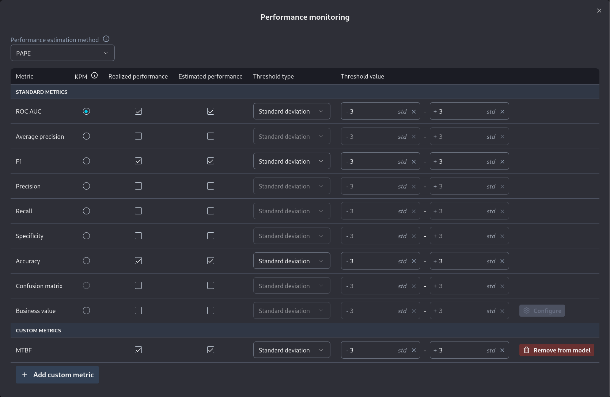Clear MTBF upper threshold with X icon

502,350
